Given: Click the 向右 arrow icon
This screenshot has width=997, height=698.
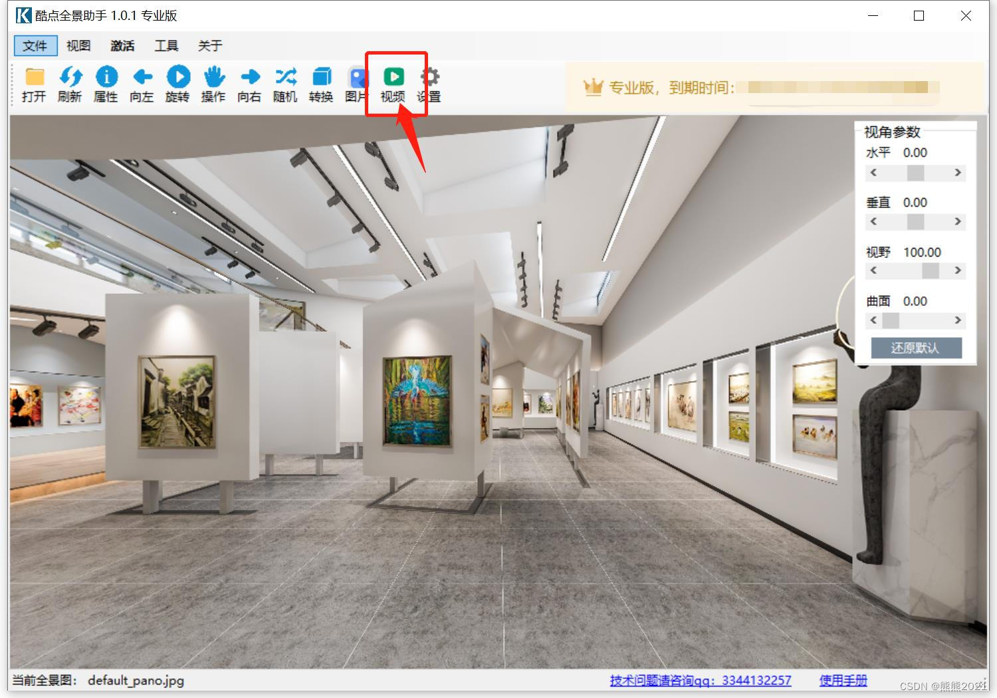Looking at the screenshot, I should click(x=250, y=78).
